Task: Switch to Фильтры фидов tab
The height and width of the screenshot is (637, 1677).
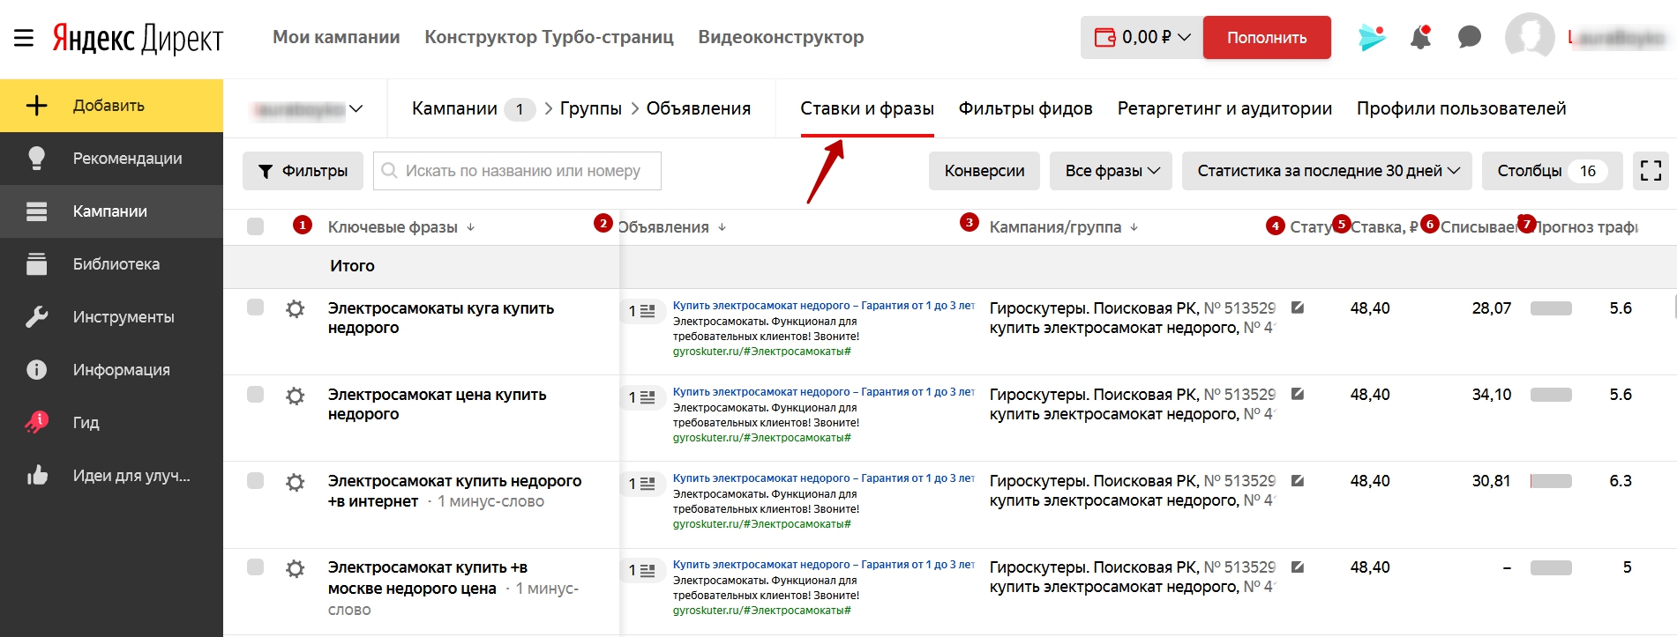Action: (1026, 108)
